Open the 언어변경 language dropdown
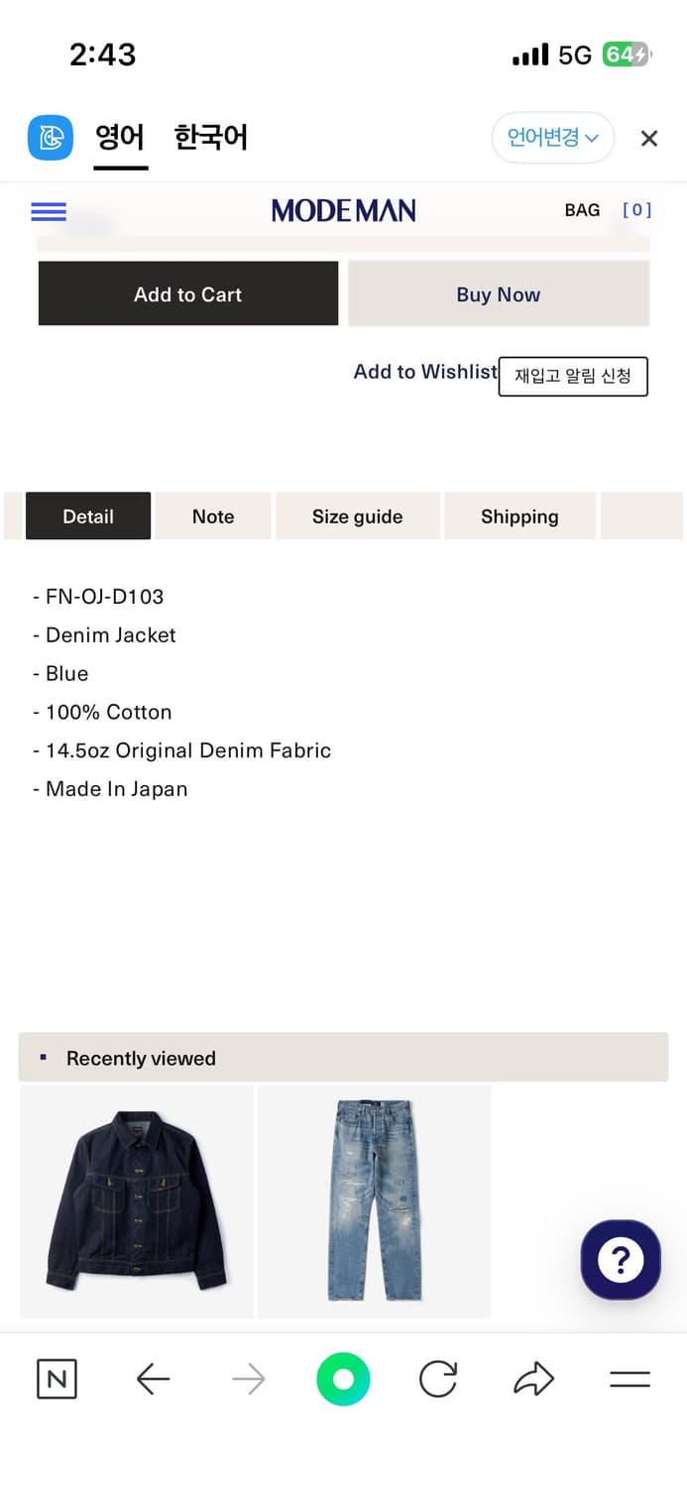This screenshot has width=687, height=1487. (x=552, y=138)
